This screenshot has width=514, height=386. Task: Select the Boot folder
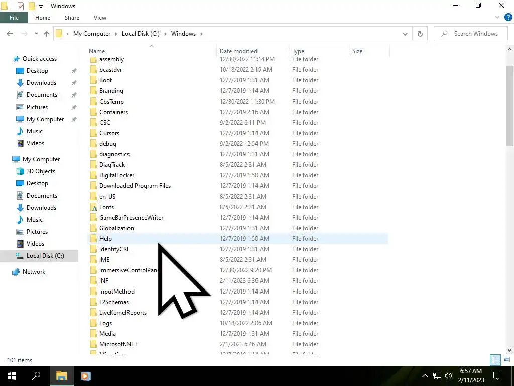pyautogui.click(x=105, y=80)
